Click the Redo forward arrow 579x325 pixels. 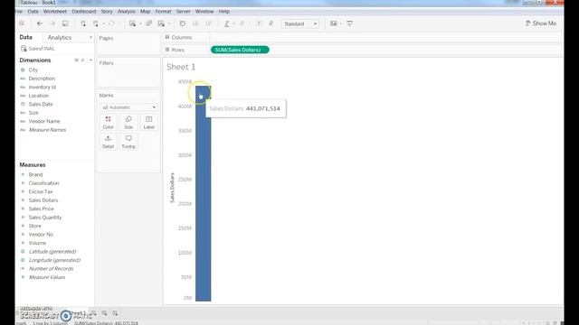coord(52,23)
